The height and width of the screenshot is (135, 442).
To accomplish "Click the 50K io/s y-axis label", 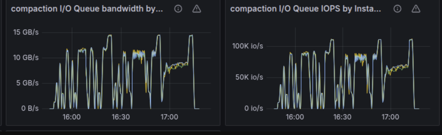I will pyautogui.click(x=249, y=77).
